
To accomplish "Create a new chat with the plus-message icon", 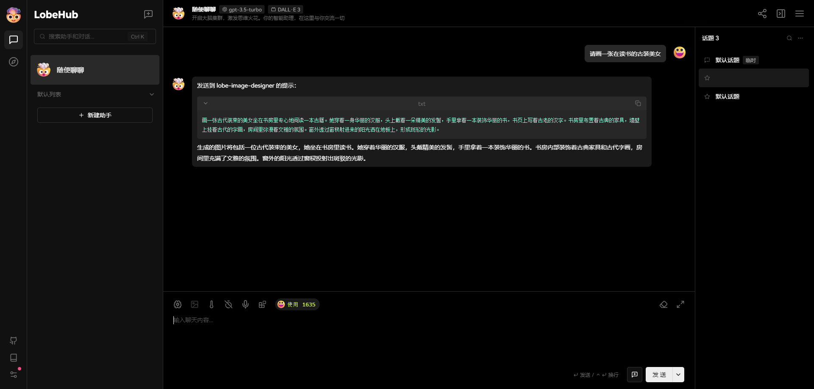I will click(148, 14).
